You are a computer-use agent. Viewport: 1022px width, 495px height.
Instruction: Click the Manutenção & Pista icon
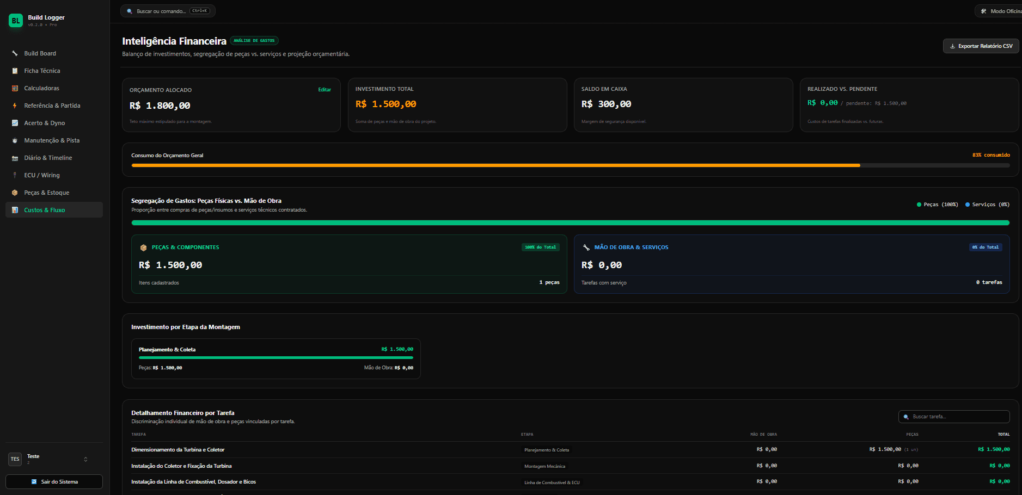pyautogui.click(x=15, y=140)
